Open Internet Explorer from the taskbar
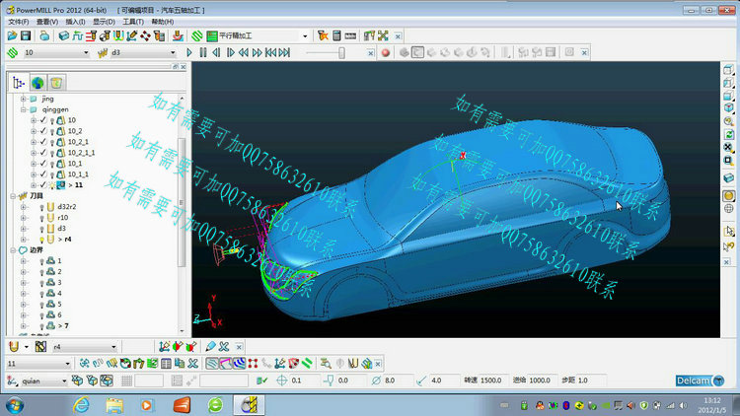 pos(82,405)
